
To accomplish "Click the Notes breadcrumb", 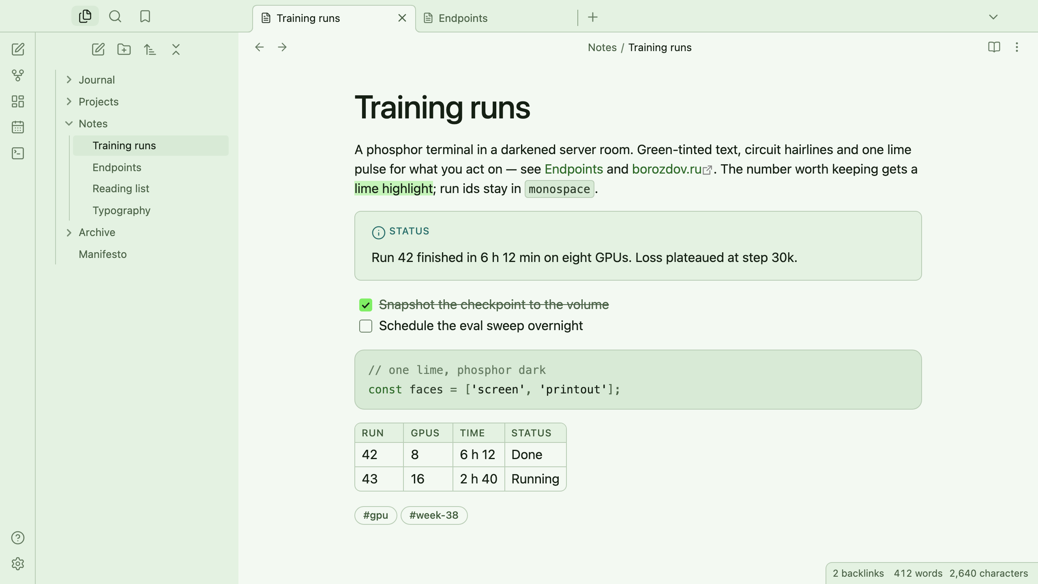I will click(602, 47).
